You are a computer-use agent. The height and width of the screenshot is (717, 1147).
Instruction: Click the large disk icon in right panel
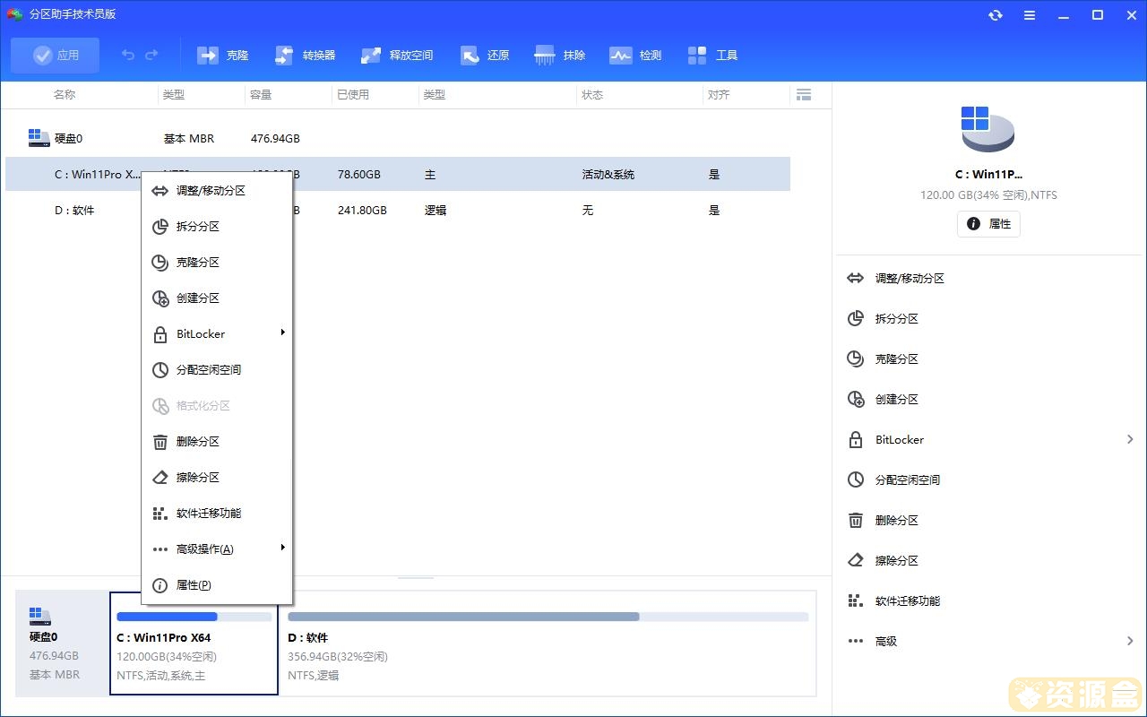pos(987,129)
